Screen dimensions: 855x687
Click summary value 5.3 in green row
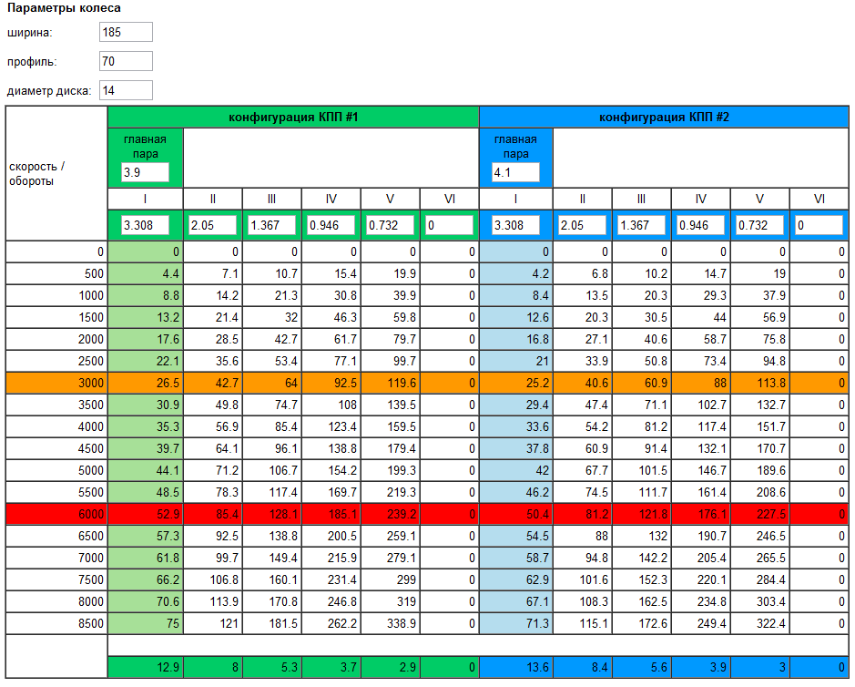tap(271, 667)
